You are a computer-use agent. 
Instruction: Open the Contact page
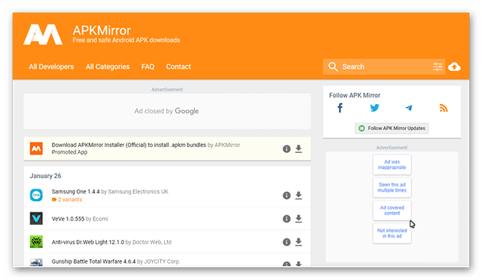pyautogui.click(x=178, y=67)
